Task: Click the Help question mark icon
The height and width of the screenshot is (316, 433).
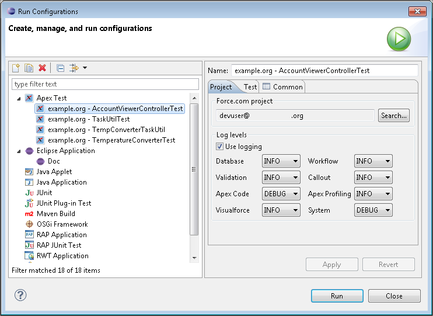Action: click(20, 296)
